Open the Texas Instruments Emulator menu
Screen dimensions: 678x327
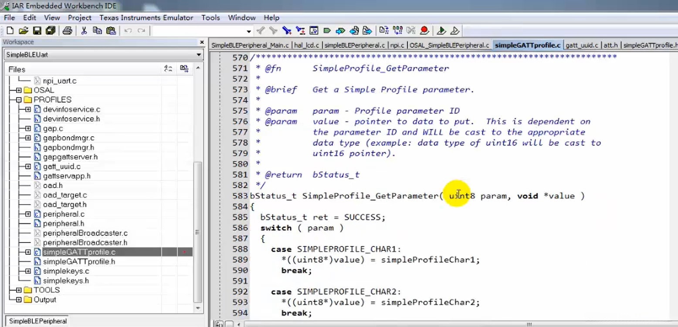pyautogui.click(x=146, y=18)
